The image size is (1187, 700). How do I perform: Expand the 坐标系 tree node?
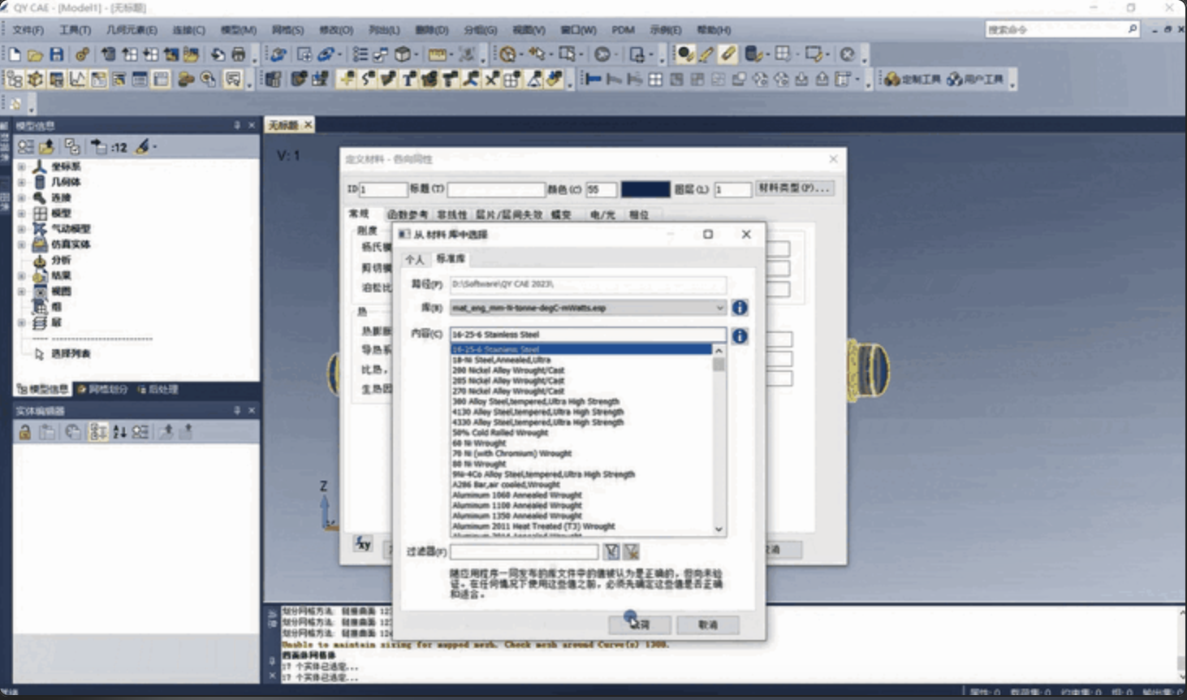click(x=22, y=166)
